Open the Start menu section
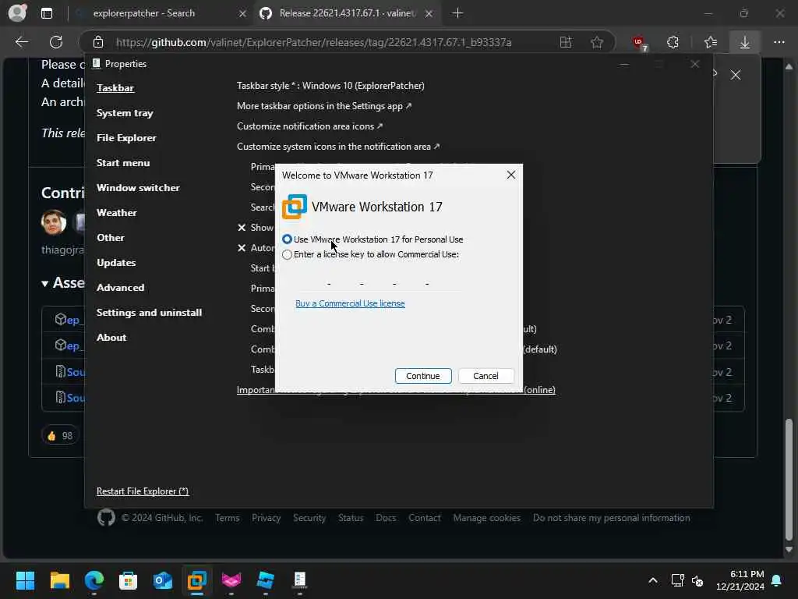Image resolution: width=798 pixels, height=599 pixels. [x=123, y=162]
